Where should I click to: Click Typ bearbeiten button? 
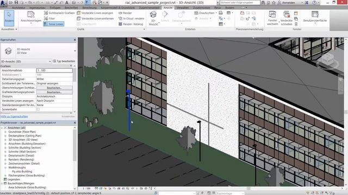point(64,61)
